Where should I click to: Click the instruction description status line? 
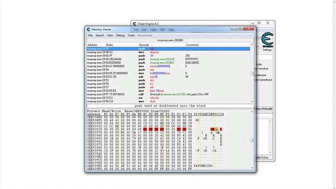point(170,106)
